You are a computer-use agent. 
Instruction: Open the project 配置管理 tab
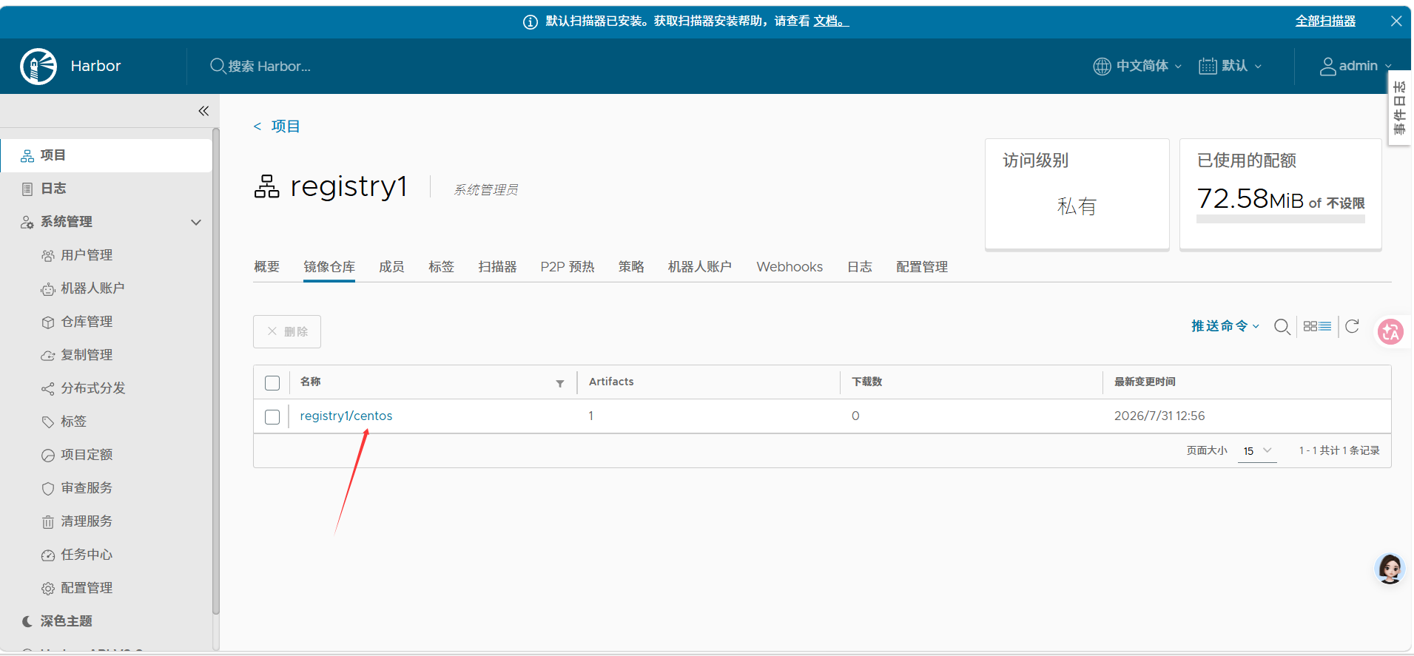click(x=922, y=267)
